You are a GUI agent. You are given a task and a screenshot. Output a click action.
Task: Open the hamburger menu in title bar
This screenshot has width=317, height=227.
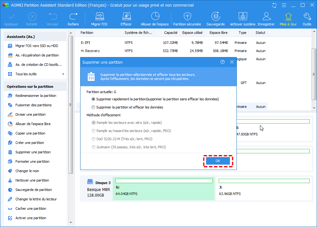pos(284,5)
